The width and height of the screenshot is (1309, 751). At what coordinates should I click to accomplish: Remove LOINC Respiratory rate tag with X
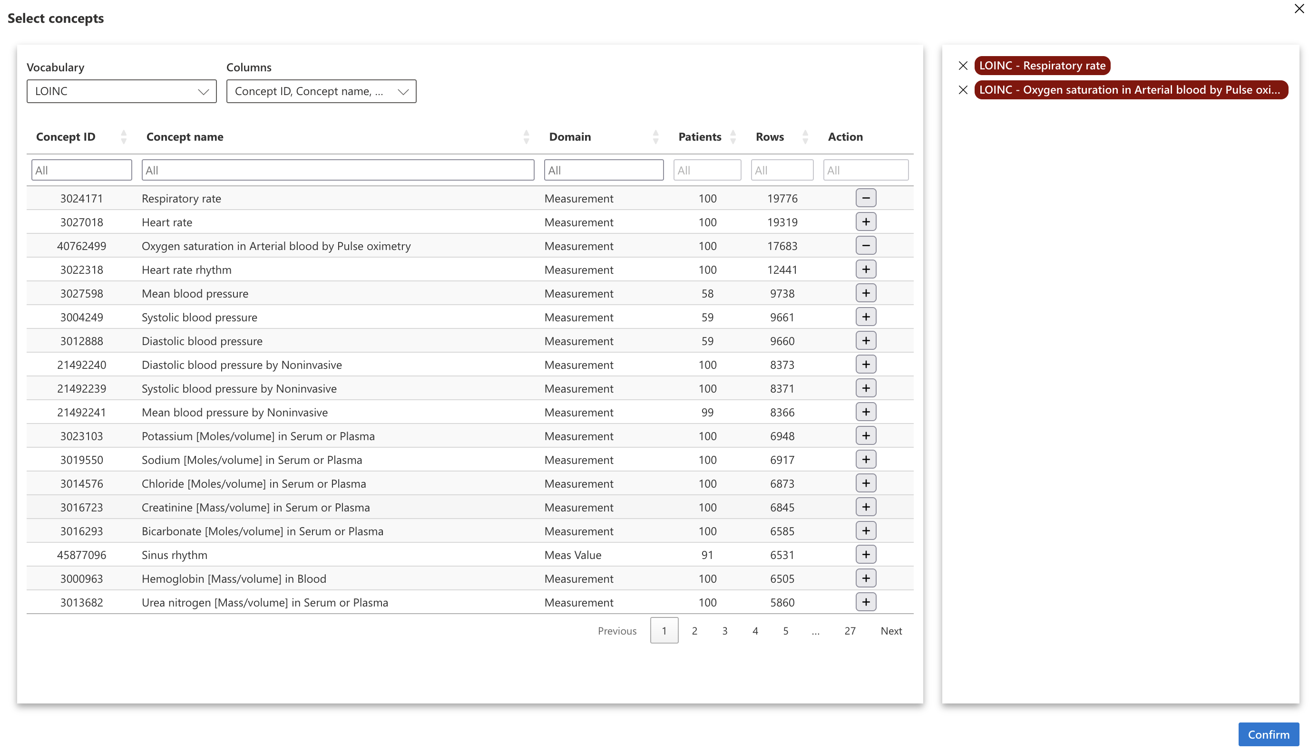point(963,66)
